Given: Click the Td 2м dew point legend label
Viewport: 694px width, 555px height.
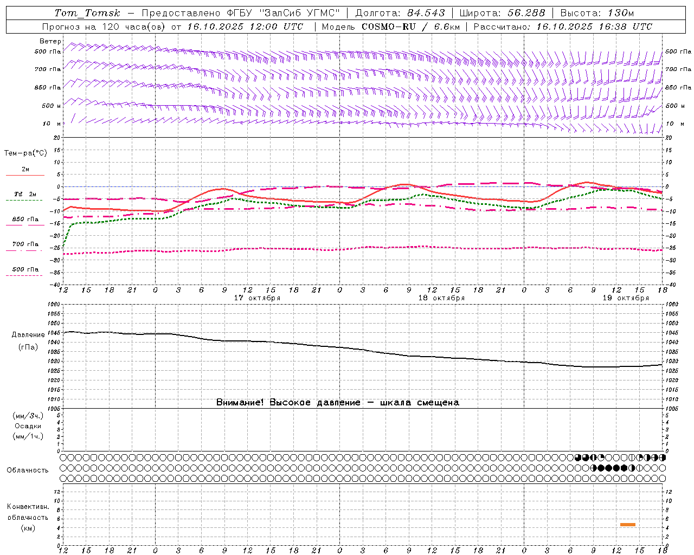Looking at the screenshot, I should pos(25,194).
